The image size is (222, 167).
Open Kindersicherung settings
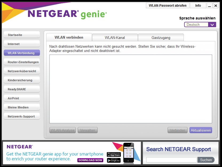pos(22,80)
